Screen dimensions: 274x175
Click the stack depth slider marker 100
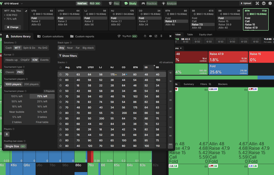[x=170, y=144]
